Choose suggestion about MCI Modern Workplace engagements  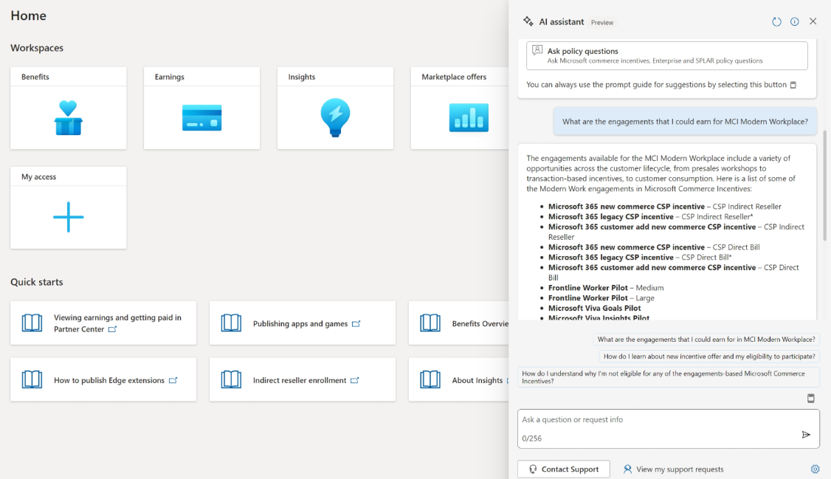coord(706,339)
